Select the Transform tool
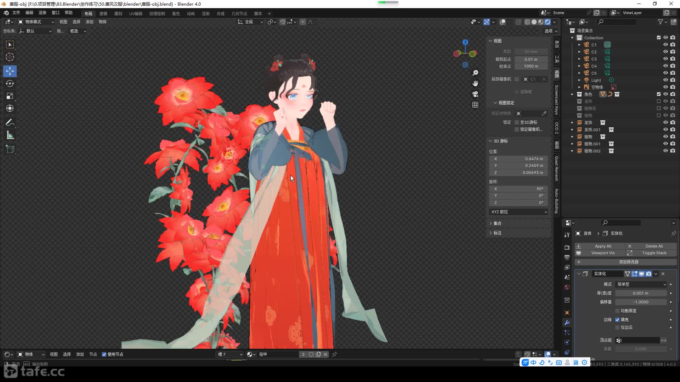Viewport: 680px width, 382px height. pyautogui.click(x=10, y=108)
